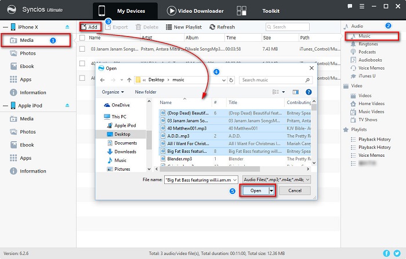Eject the Apple iPod device
Viewport: 406px width, 259px height.
(67, 106)
